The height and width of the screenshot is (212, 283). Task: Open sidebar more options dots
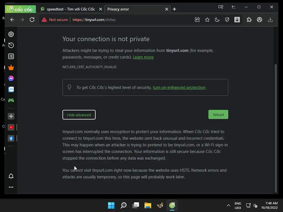[11, 187]
